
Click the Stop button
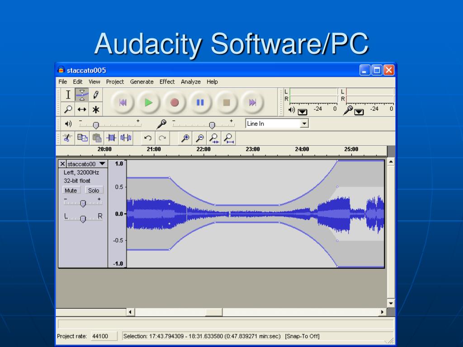(x=226, y=103)
